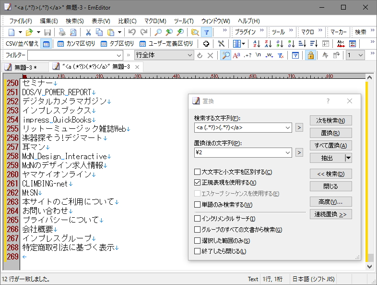Check 終了したら閉じる checkbox

(197, 251)
